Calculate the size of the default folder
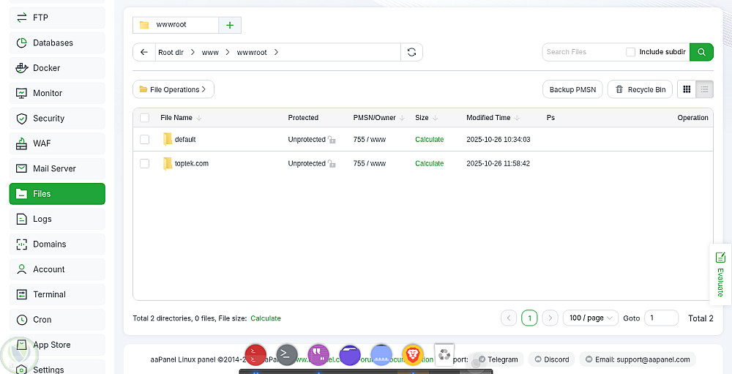This screenshot has width=732, height=374. click(x=430, y=139)
